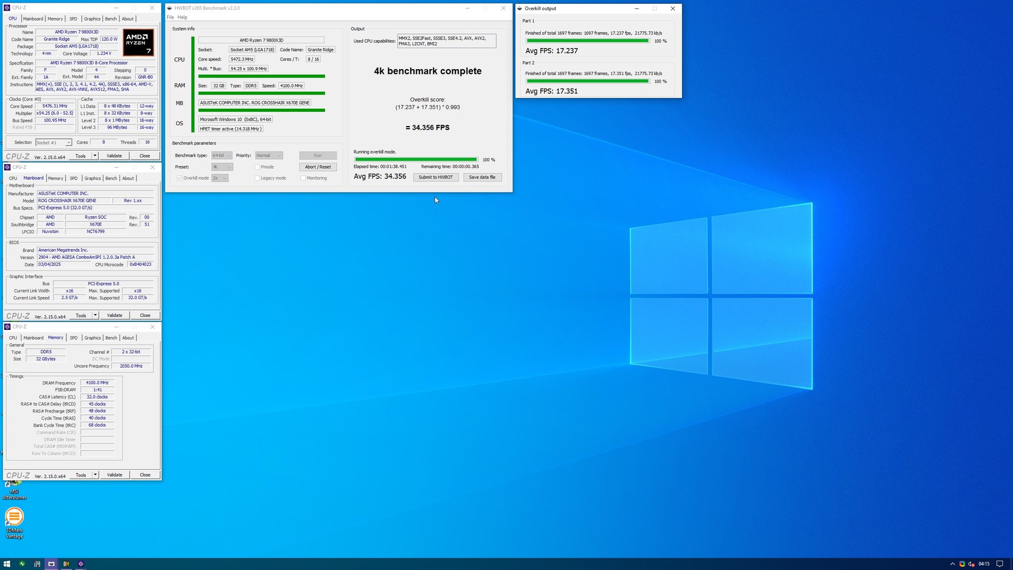Open the Windows Start menu
The width and height of the screenshot is (1013, 570).
pos(7,564)
